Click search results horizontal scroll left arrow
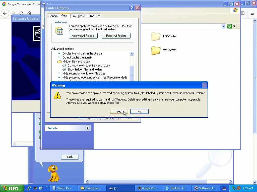The height and width of the screenshot is (192, 257). (x=87, y=181)
